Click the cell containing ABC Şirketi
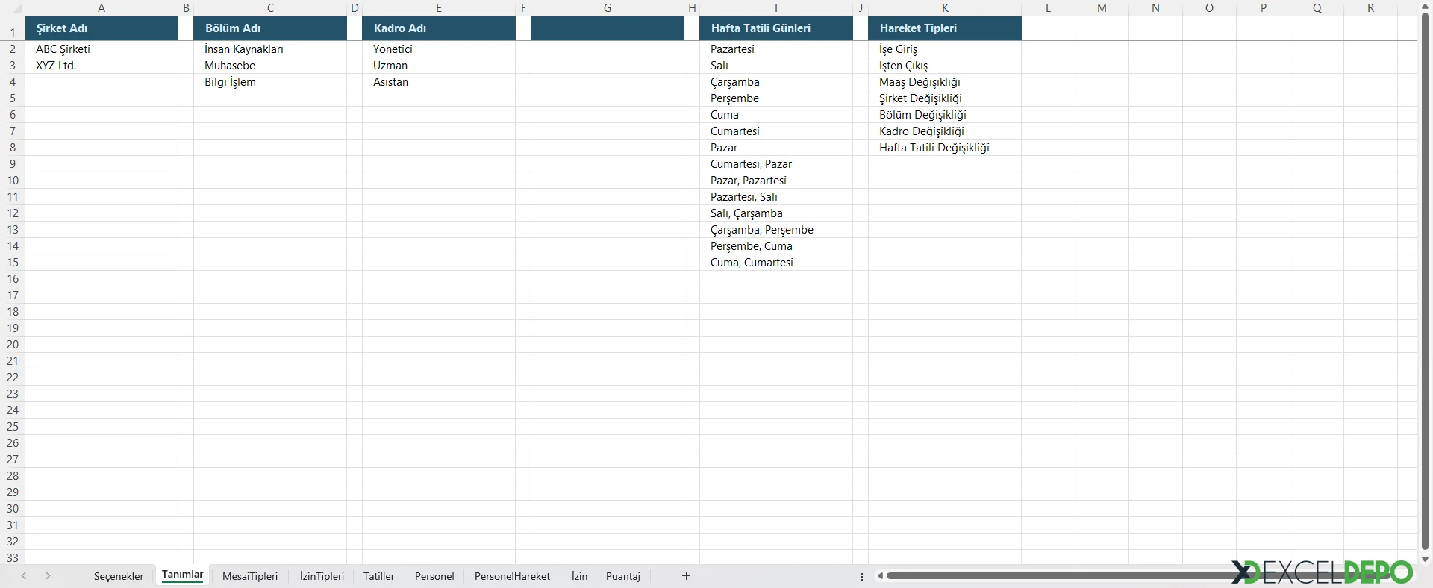 click(x=101, y=49)
